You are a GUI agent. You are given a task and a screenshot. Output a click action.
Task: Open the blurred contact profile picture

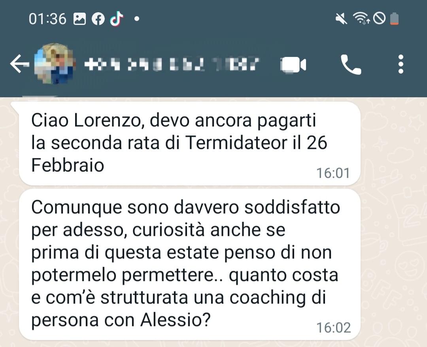point(55,63)
